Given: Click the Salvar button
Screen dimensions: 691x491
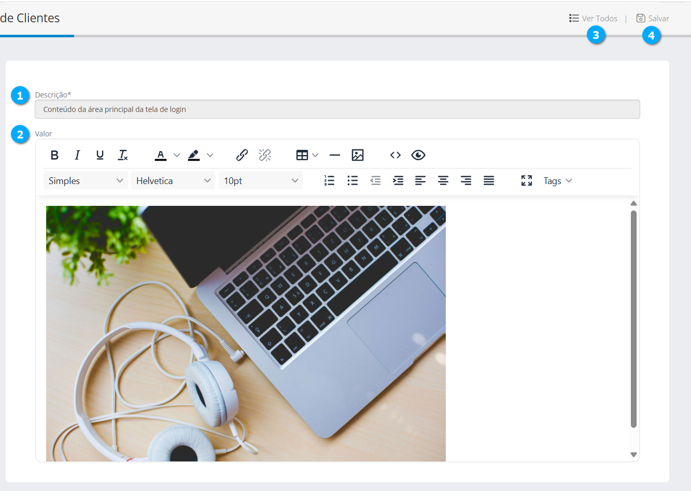Looking at the screenshot, I should pos(653,18).
